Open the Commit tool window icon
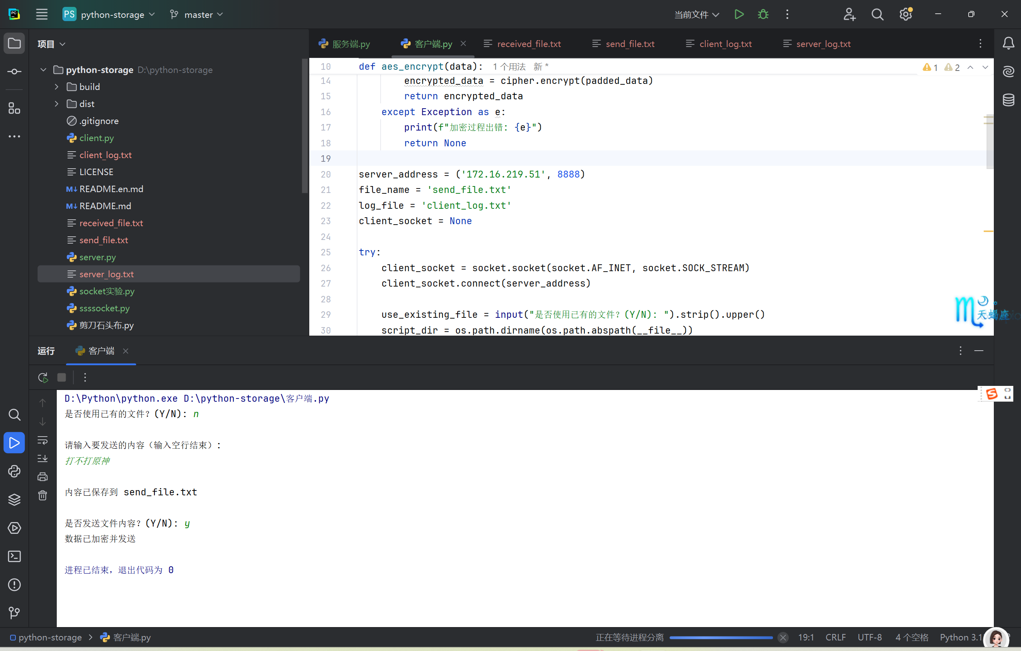The width and height of the screenshot is (1021, 651). click(15, 72)
